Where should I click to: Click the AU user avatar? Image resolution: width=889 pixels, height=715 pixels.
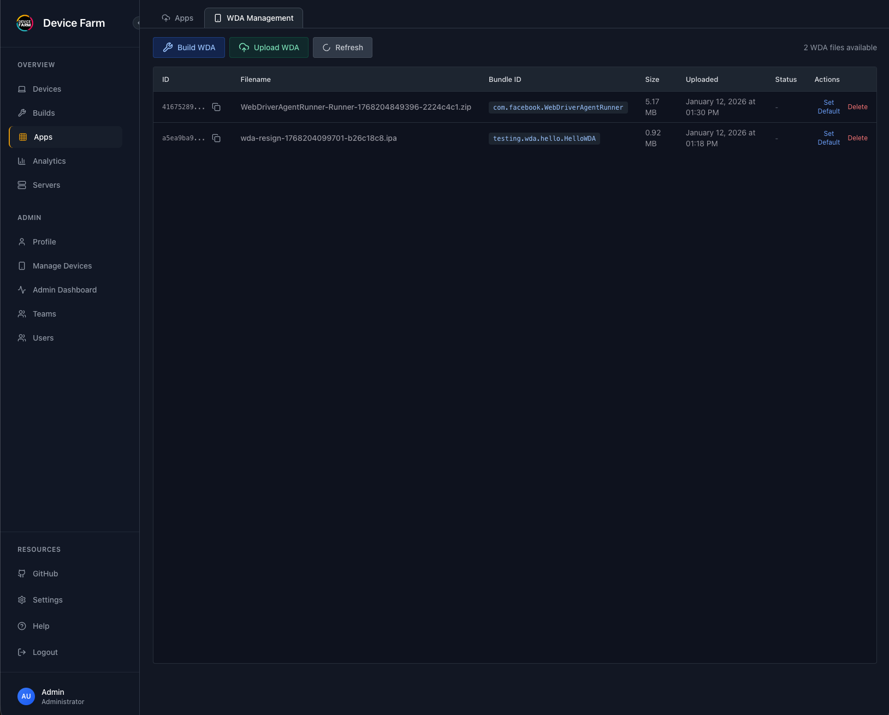[x=26, y=696]
